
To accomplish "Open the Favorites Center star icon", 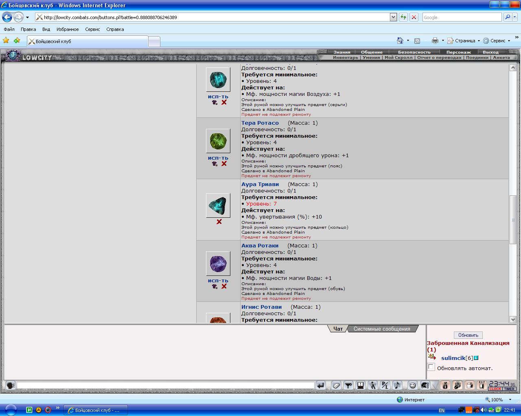I will click(x=6, y=40).
